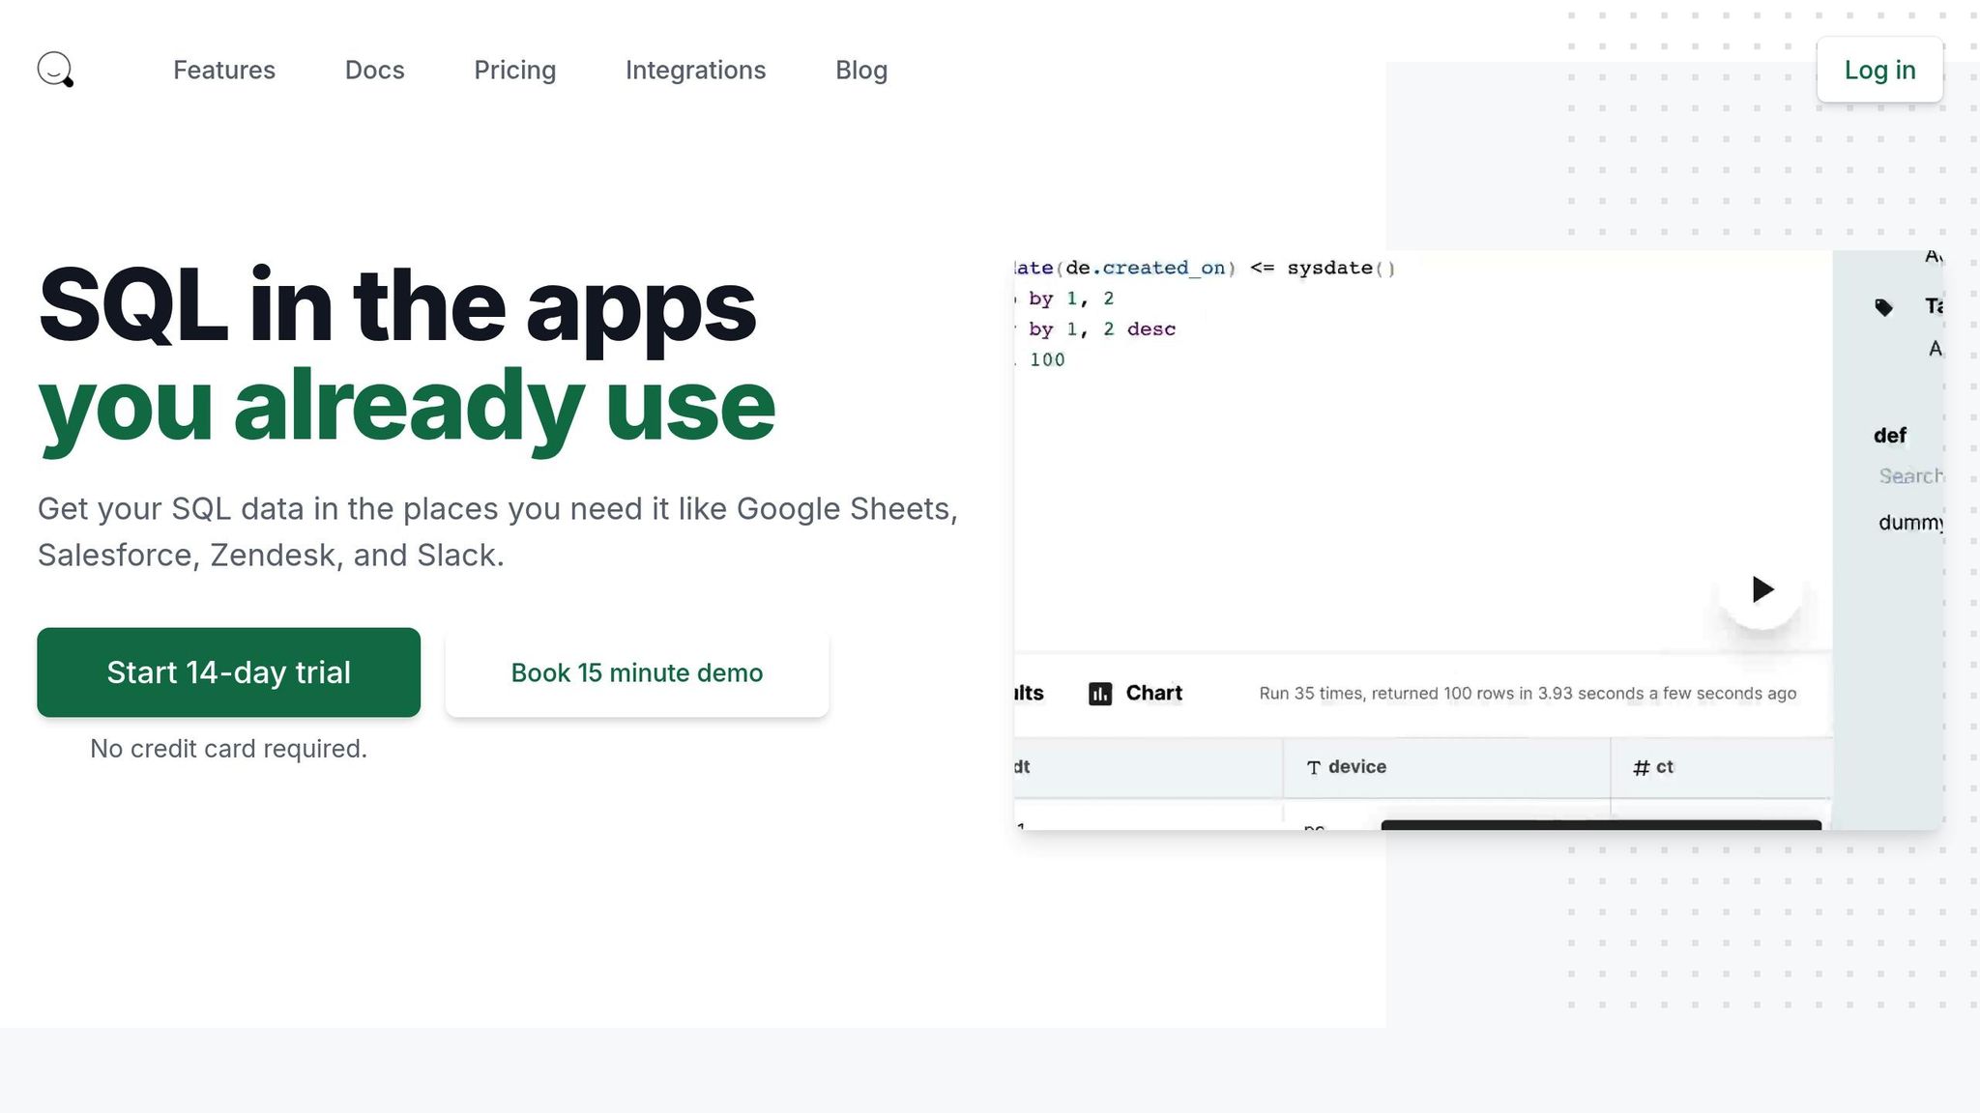Image resolution: width=1980 pixels, height=1113 pixels.
Task: Click the text-type icon beside device
Action: [1313, 768]
